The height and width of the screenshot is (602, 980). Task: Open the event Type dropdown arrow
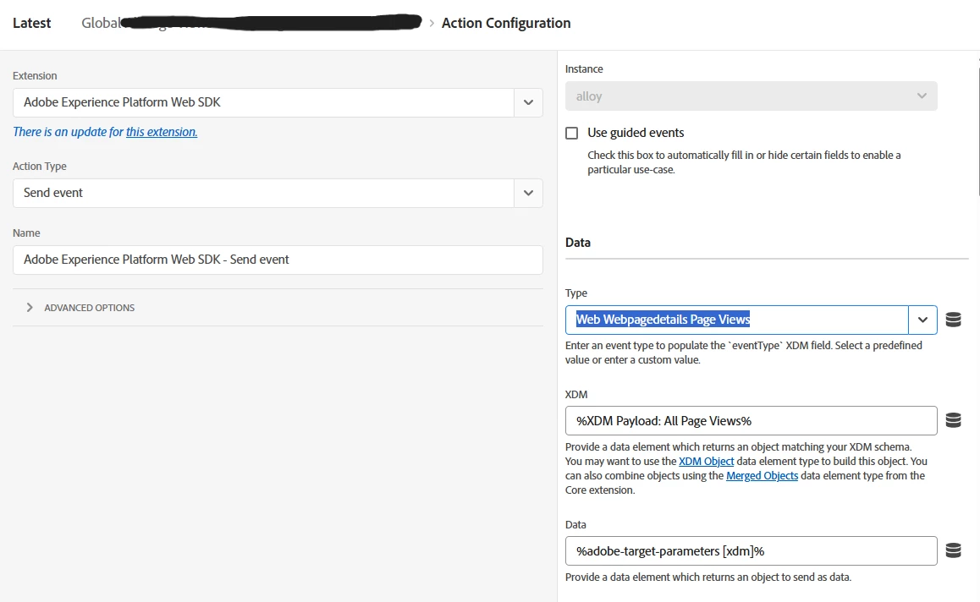coord(922,320)
